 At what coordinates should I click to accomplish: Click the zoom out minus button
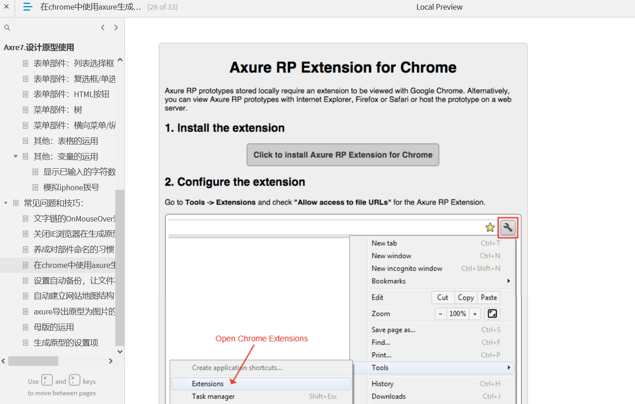[440, 313]
